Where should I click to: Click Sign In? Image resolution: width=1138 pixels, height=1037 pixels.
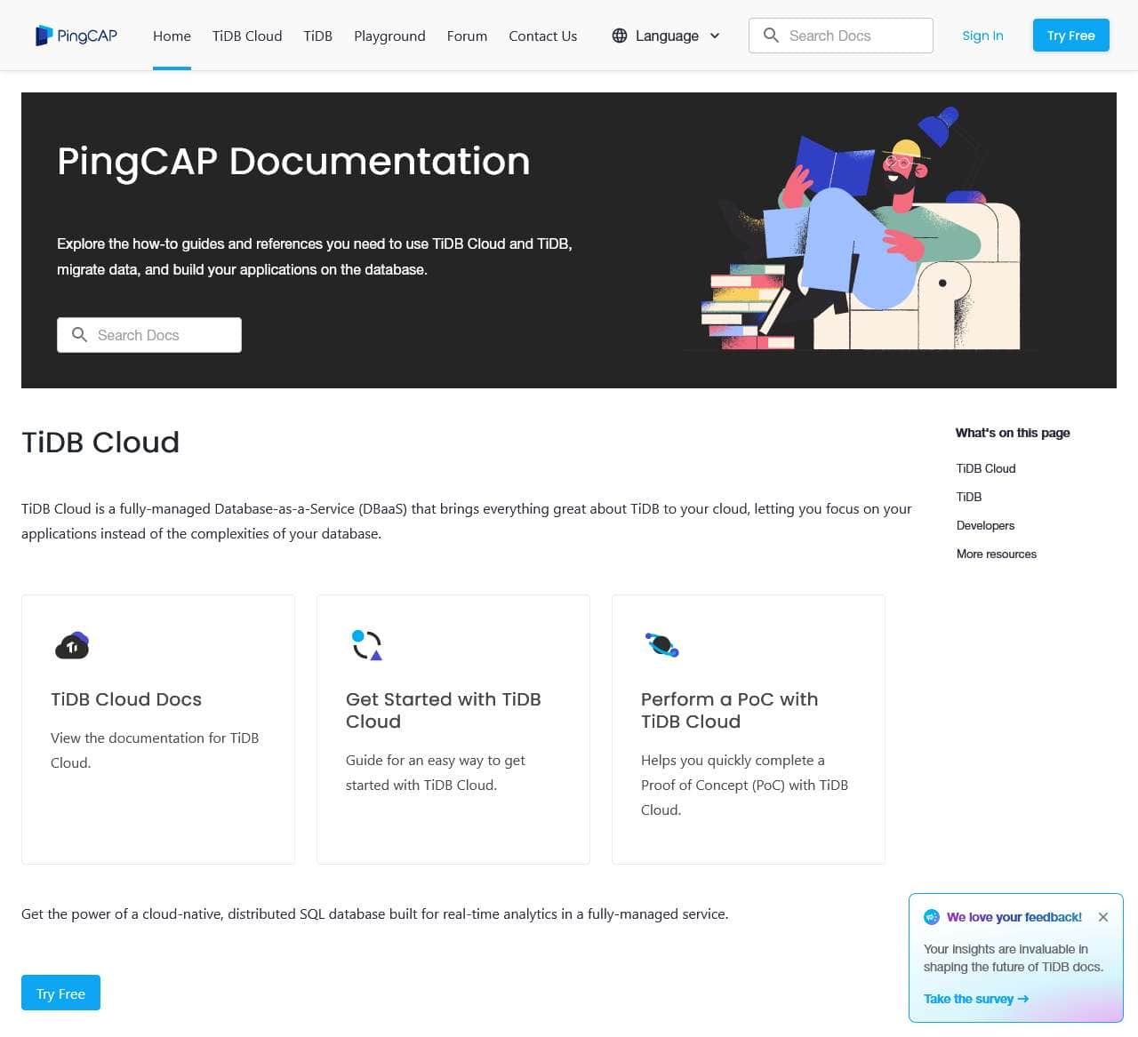(982, 36)
